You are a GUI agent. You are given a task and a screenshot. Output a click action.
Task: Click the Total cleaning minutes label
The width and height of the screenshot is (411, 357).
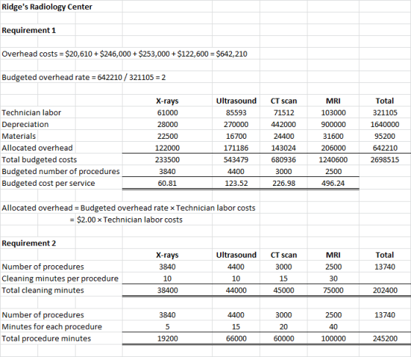[43, 291]
